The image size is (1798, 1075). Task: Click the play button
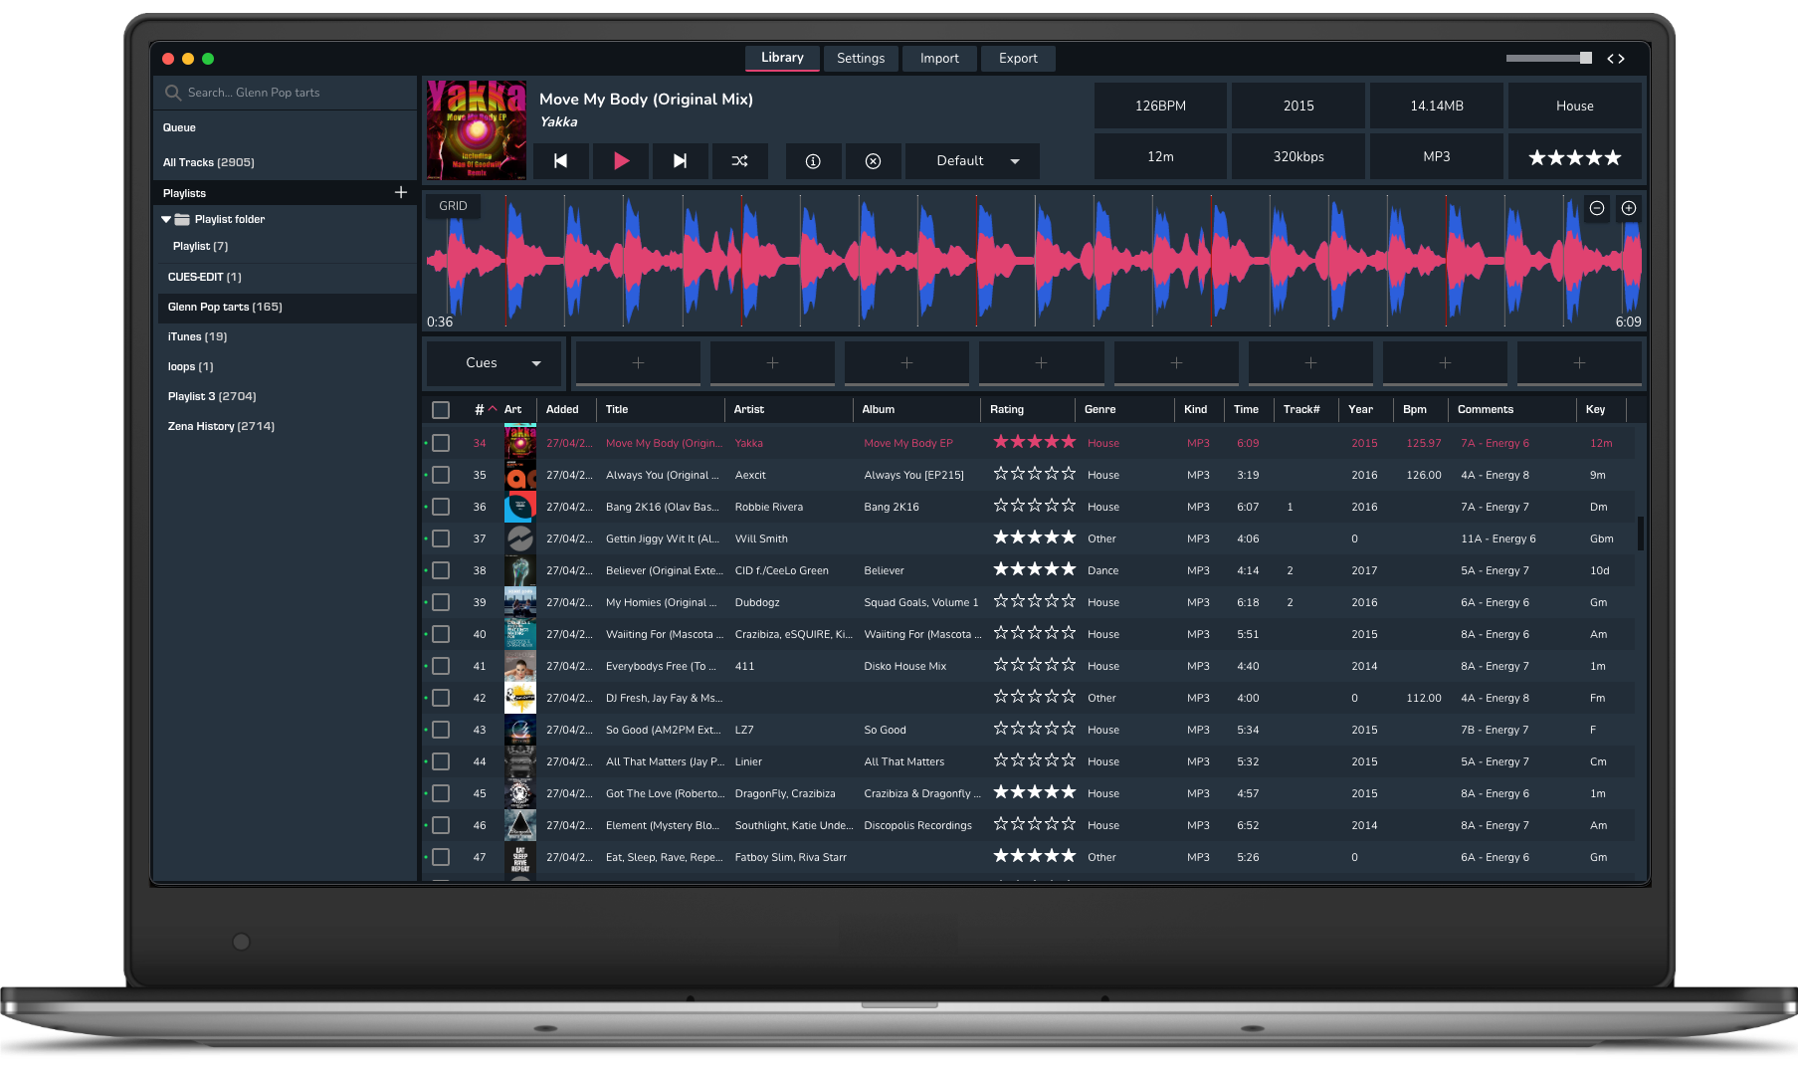coord(621,161)
